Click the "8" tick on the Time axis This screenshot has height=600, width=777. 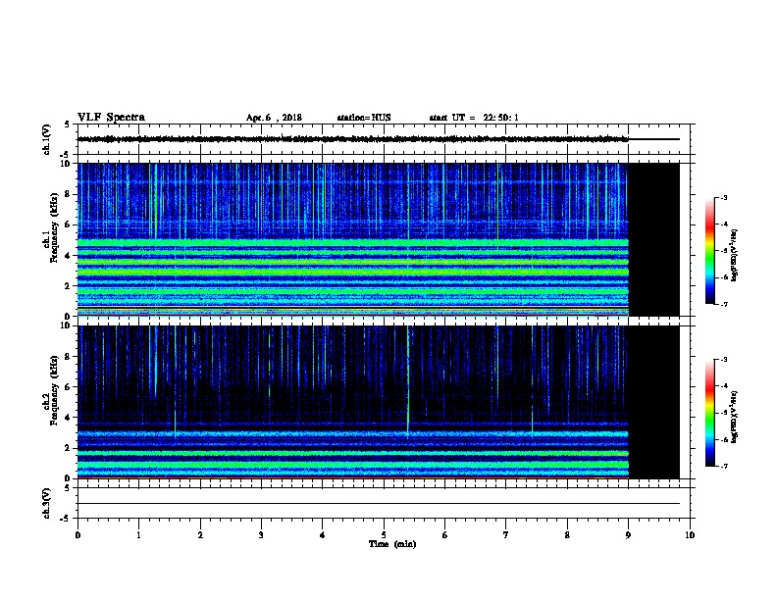click(567, 535)
